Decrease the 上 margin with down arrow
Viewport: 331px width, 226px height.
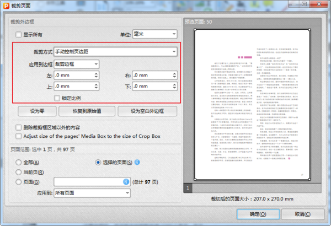[96, 88]
